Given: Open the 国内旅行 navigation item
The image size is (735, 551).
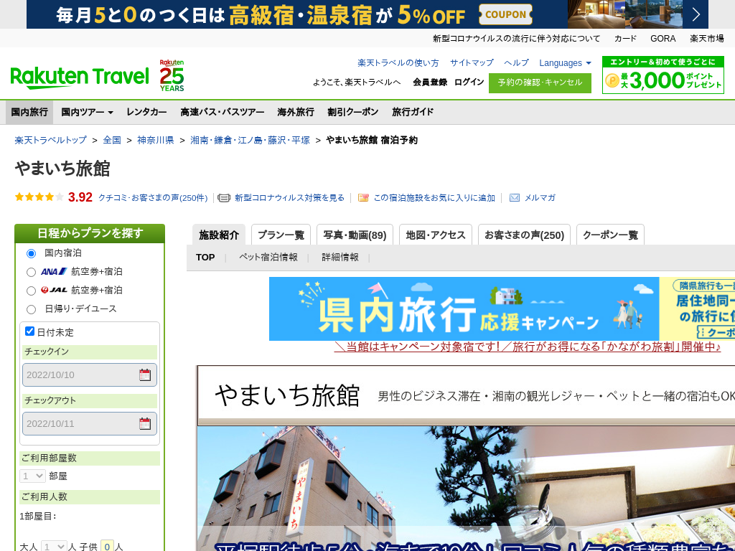Looking at the screenshot, I should coord(29,112).
